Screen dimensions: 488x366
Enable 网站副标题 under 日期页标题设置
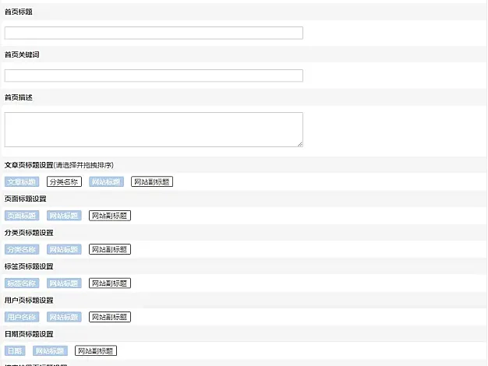(x=95, y=351)
